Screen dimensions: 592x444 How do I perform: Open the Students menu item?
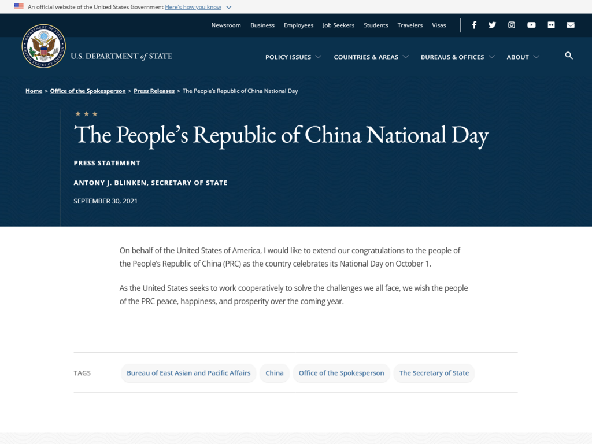click(x=376, y=25)
